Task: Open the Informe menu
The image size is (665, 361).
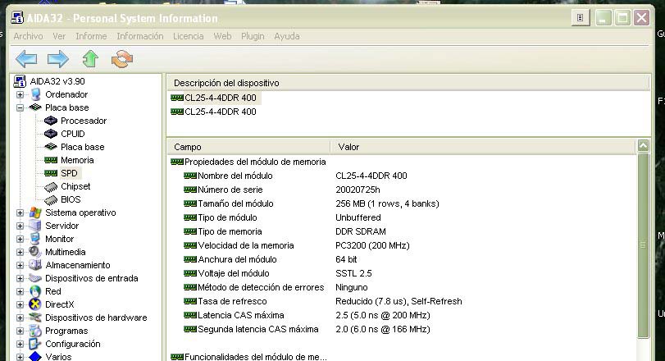Action: [91, 36]
